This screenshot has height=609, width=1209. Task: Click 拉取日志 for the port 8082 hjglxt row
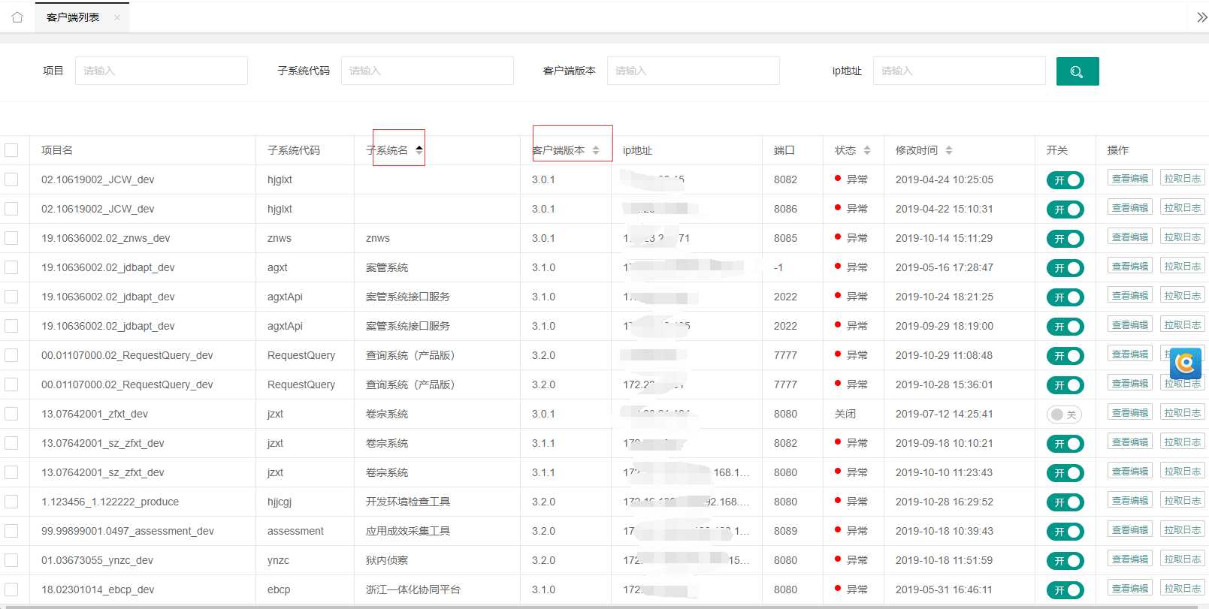tap(1183, 179)
